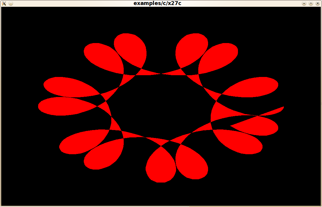
Task: Minimize window with the down-chevron button
Action: point(304,3)
